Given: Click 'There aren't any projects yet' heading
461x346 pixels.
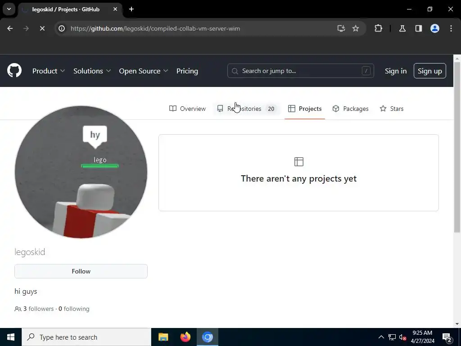Looking at the screenshot, I should 299,178.
